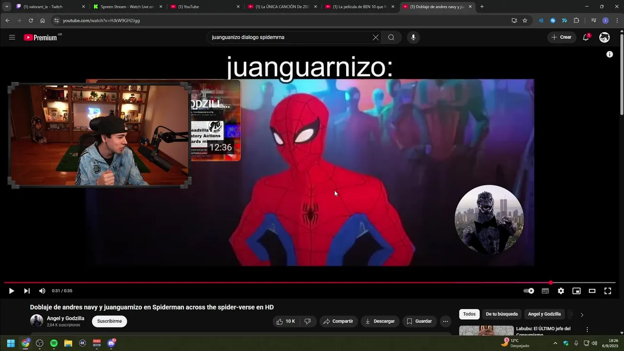Run search with the magnifying glass button
Screen dimensions: 624x351
click(391, 38)
